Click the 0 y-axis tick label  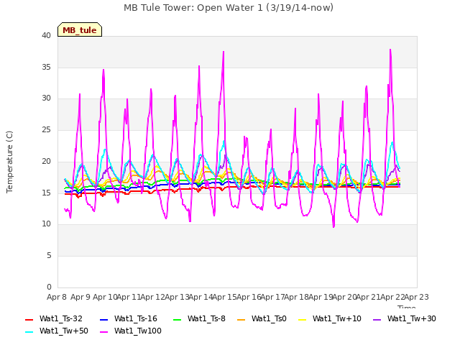click(49, 287)
